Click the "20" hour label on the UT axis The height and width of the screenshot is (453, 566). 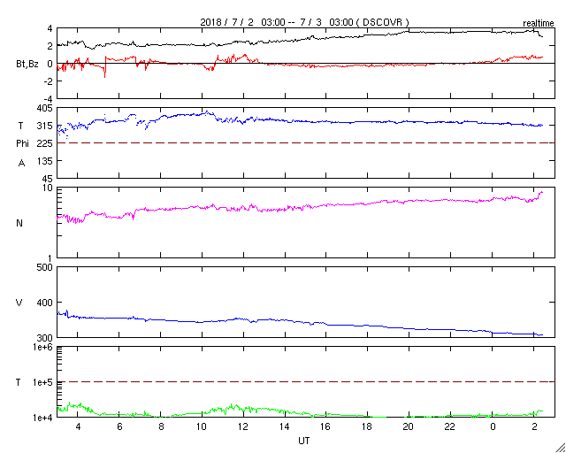409,426
